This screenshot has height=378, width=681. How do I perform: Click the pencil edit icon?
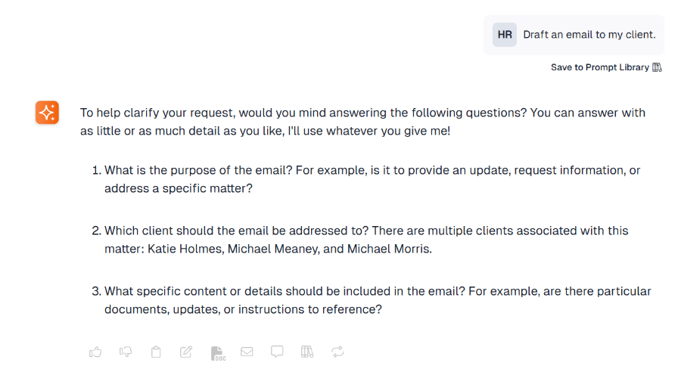tap(186, 352)
